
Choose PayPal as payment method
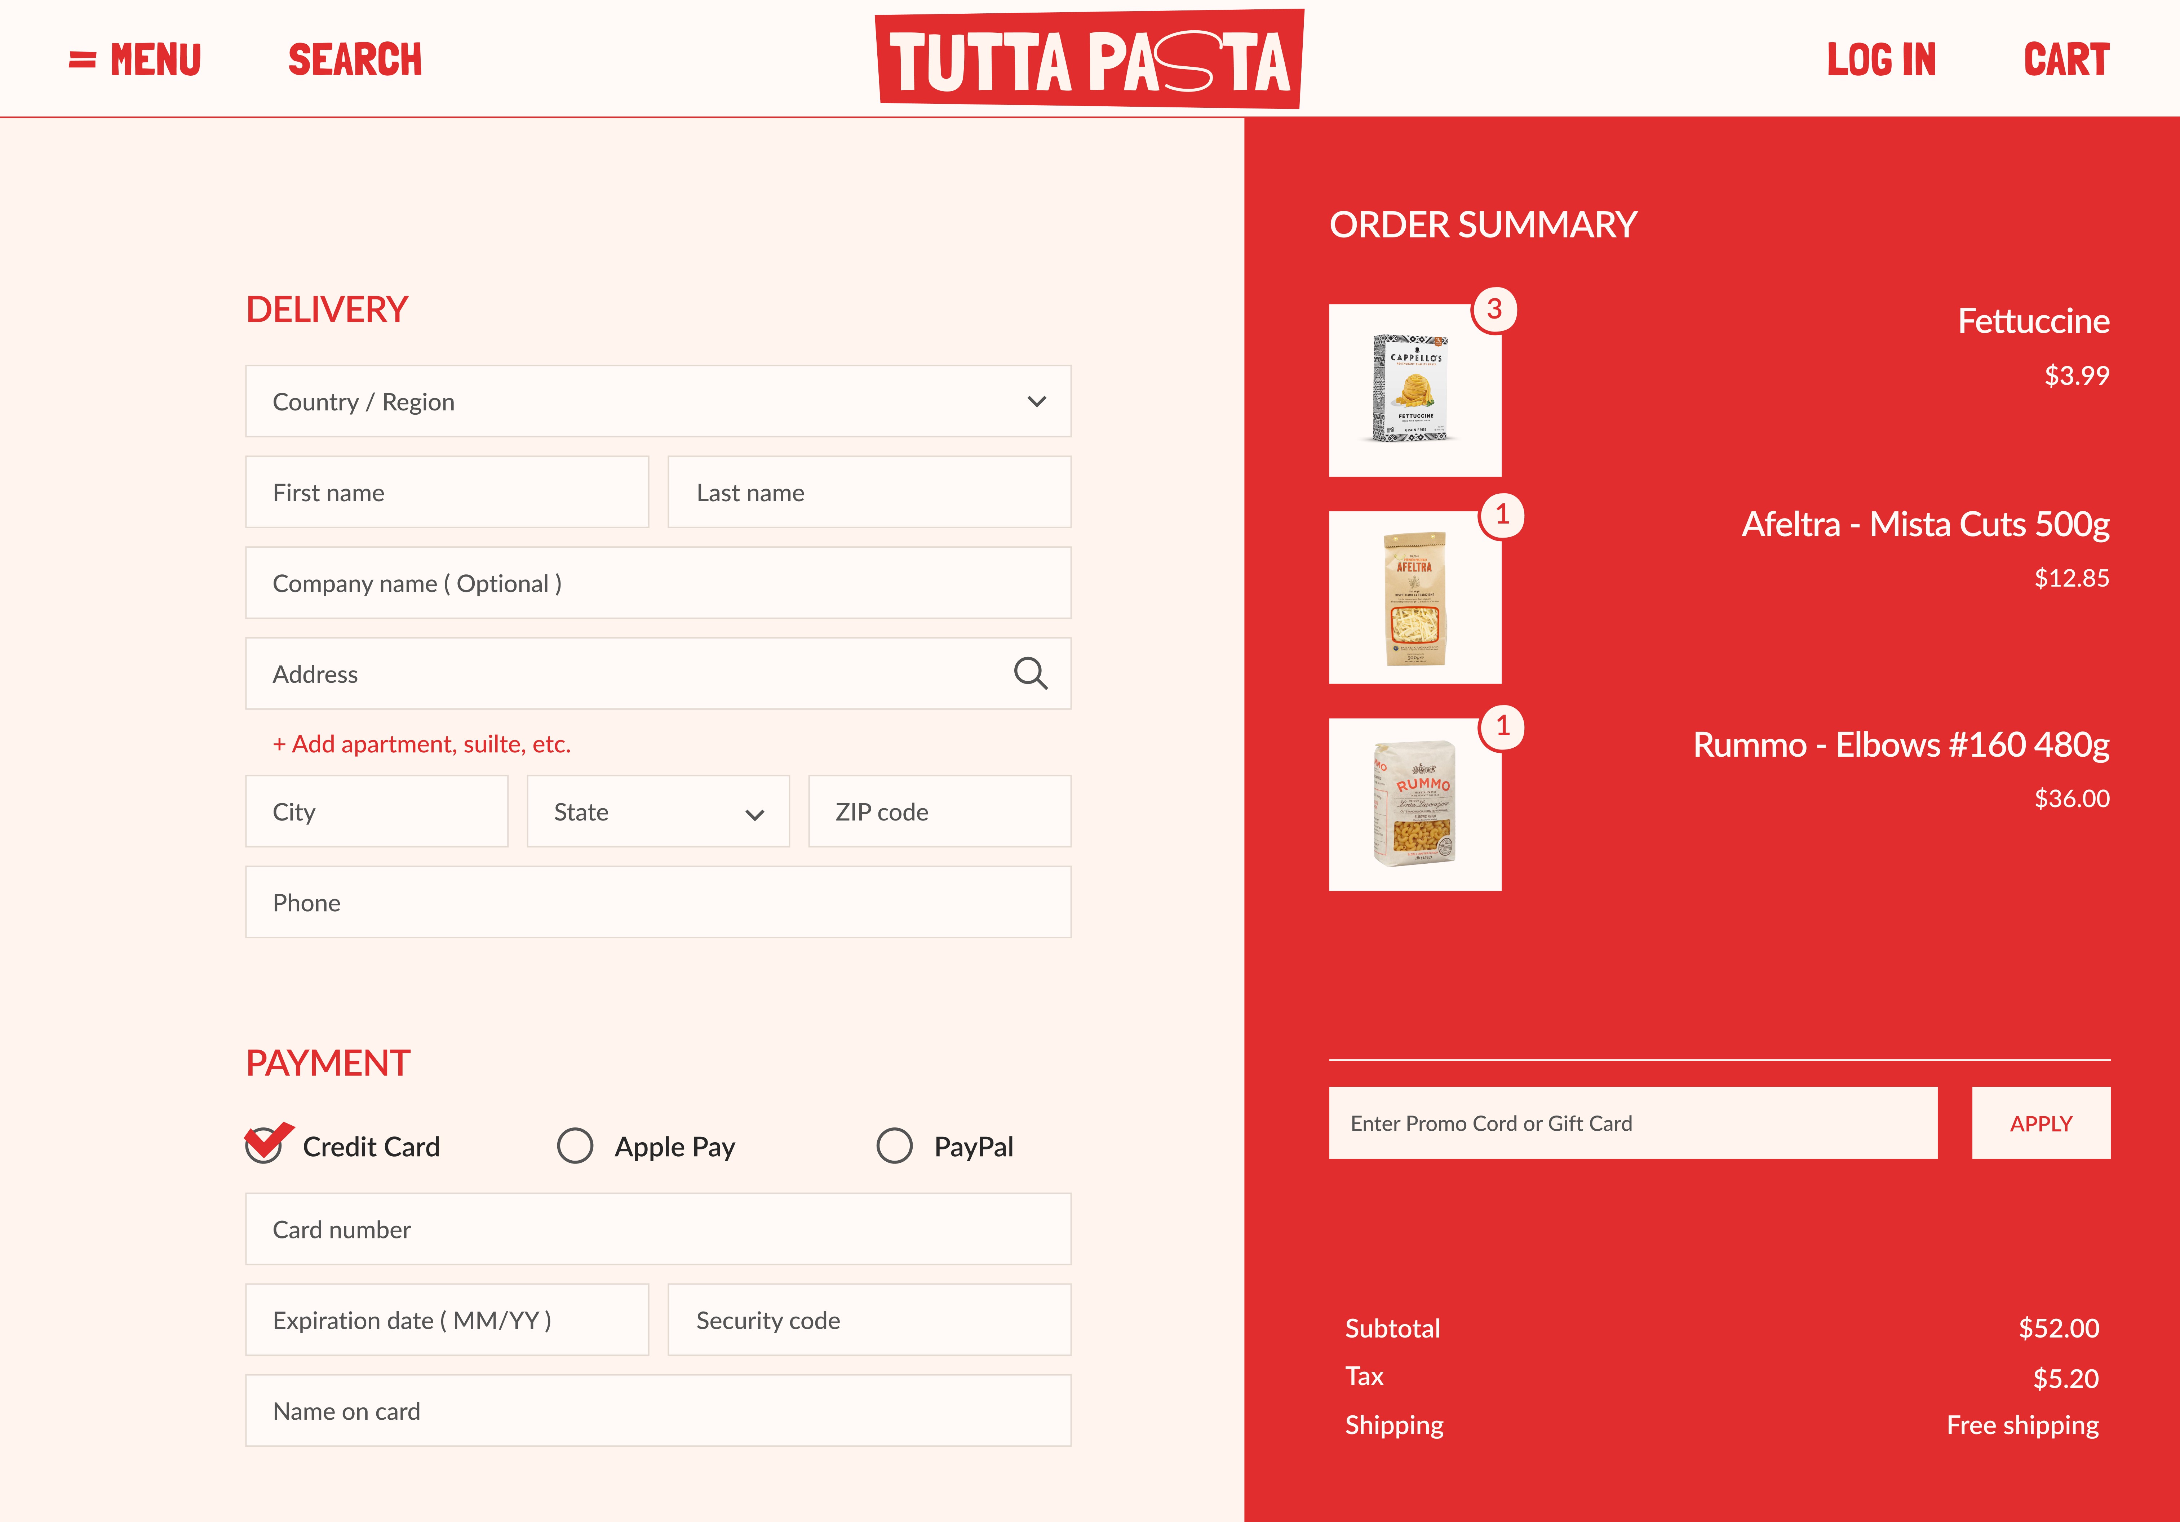[x=894, y=1145]
